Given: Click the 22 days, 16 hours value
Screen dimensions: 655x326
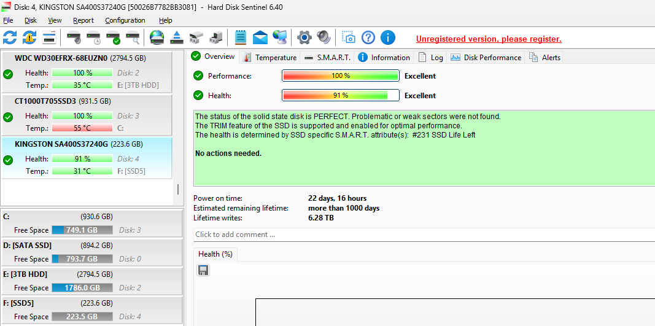Looking at the screenshot, I should 338,198.
